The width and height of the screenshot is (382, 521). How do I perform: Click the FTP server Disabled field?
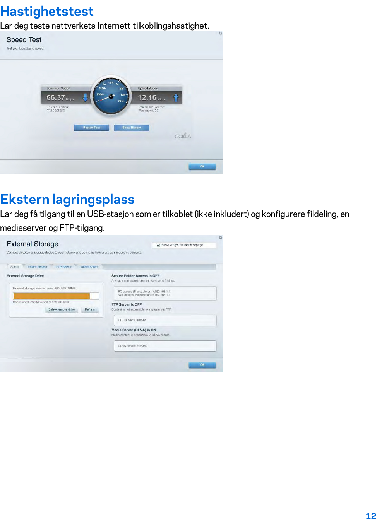click(x=165, y=320)
